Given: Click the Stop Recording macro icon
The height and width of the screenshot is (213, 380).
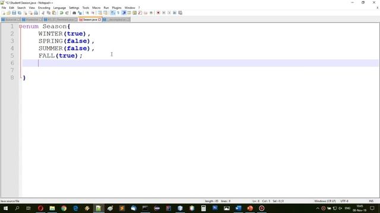Looking at the screenshot, I should (164, 13).
